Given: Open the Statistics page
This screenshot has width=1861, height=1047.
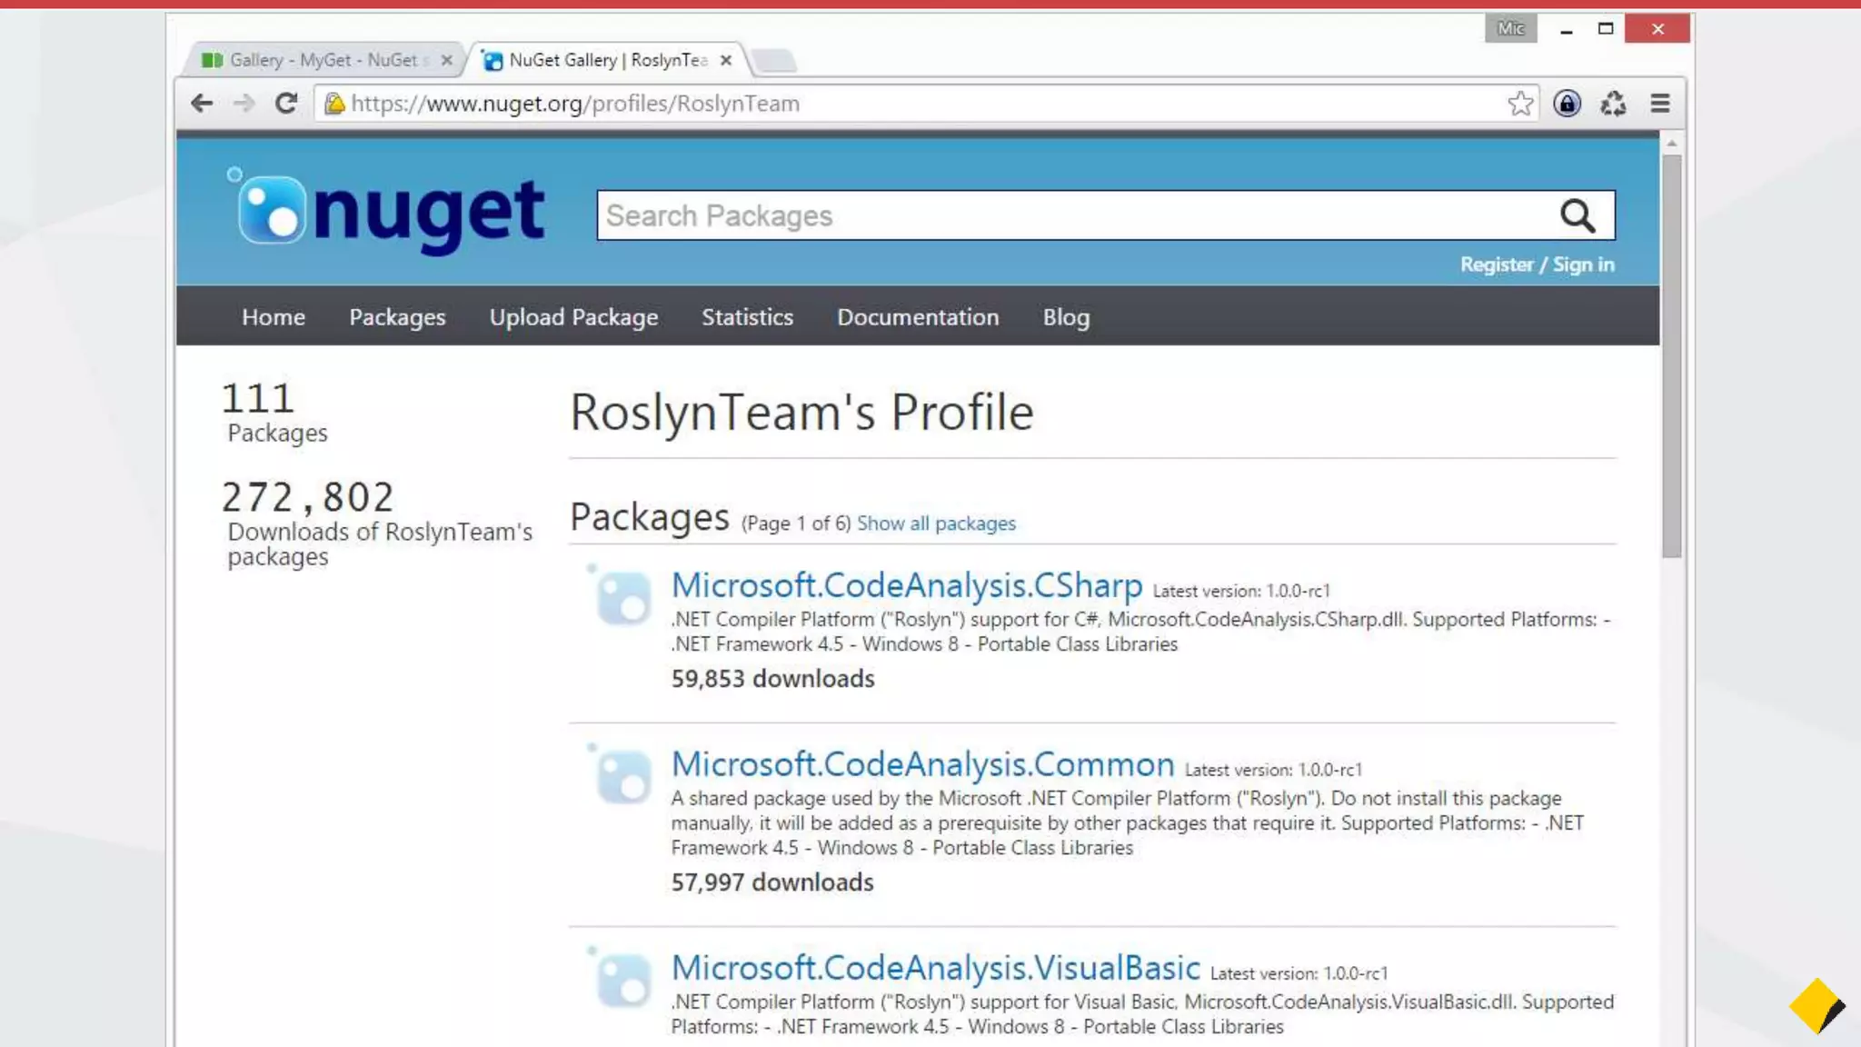Looking at the screenshot, I should pyautogui.click(x=747, y=317).
